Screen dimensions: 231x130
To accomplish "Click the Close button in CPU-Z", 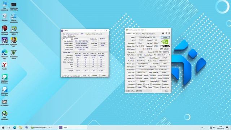I will [104, 75].
